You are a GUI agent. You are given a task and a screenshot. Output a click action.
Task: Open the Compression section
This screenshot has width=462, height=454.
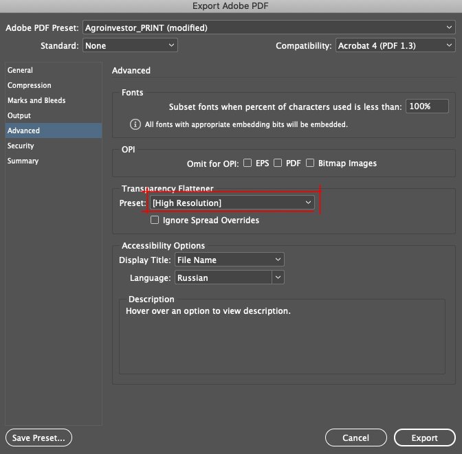(x=29, y=85)
